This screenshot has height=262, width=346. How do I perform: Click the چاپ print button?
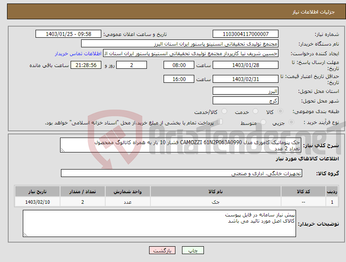(x=193, y=250)
